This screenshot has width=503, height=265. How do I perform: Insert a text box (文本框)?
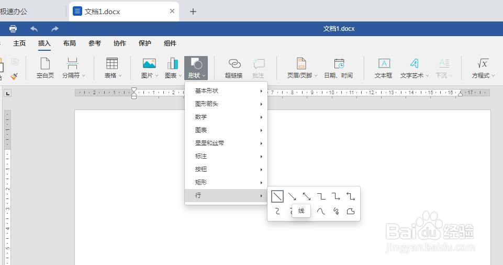384,68
